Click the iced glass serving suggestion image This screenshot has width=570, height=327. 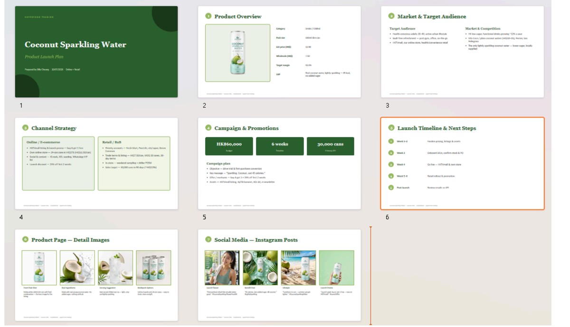115,268
